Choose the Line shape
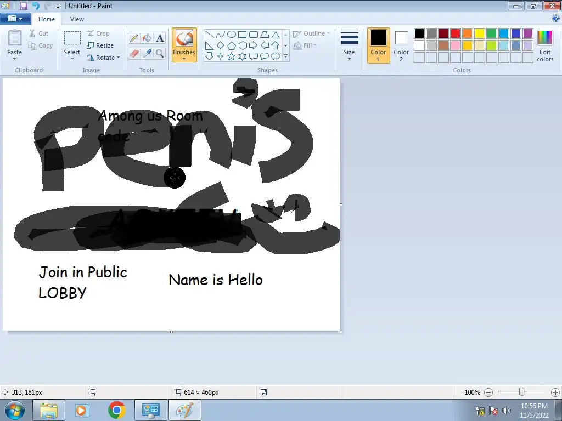 pos(210,35)
